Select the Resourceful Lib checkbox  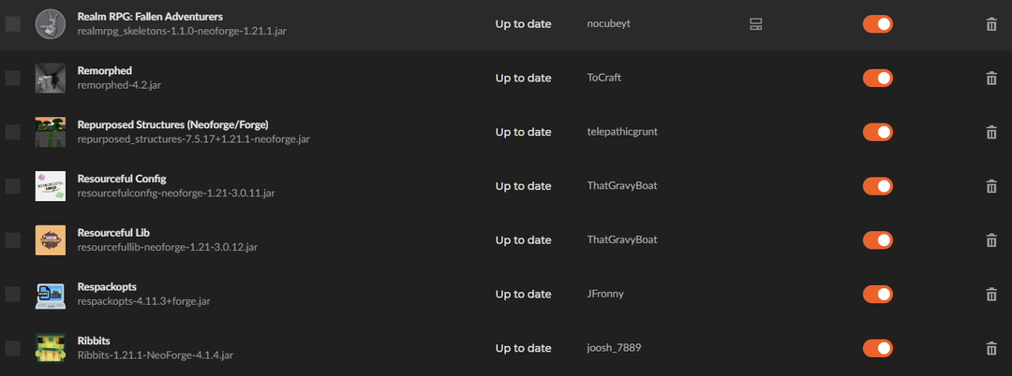(12, 240)
